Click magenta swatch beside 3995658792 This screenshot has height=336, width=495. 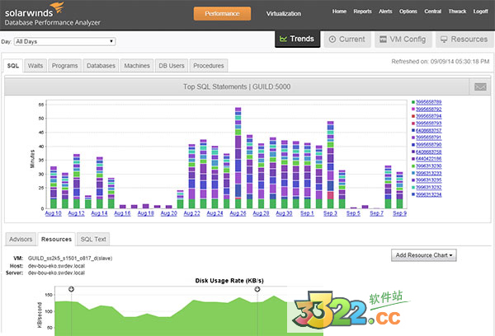tap(413, 110)
